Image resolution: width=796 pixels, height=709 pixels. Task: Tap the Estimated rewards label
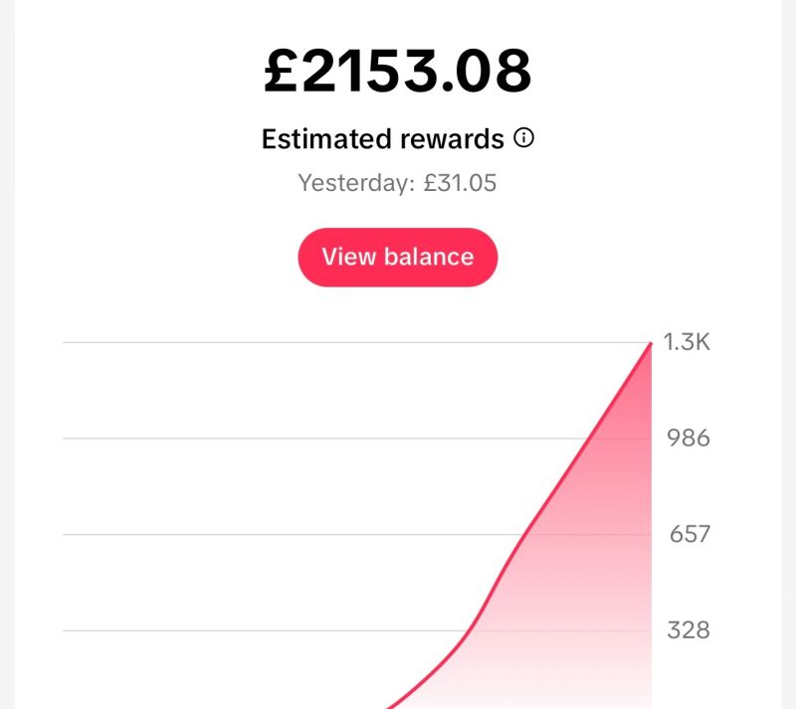point(383,139)
